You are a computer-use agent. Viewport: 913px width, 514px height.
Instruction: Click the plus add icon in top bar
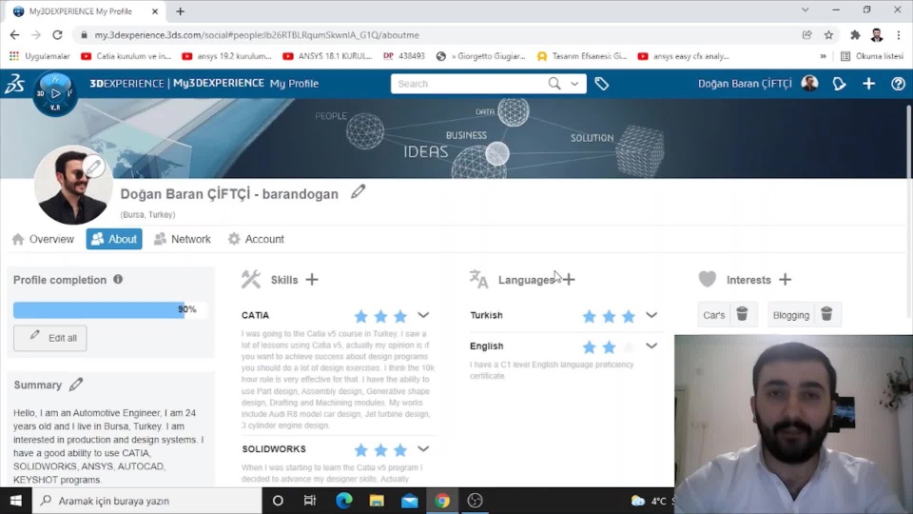868,84
